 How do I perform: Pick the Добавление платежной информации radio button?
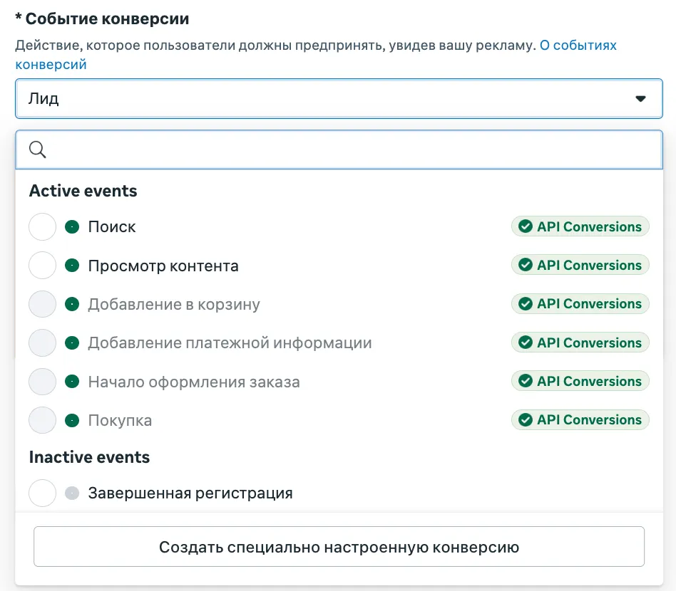(42, 343)
